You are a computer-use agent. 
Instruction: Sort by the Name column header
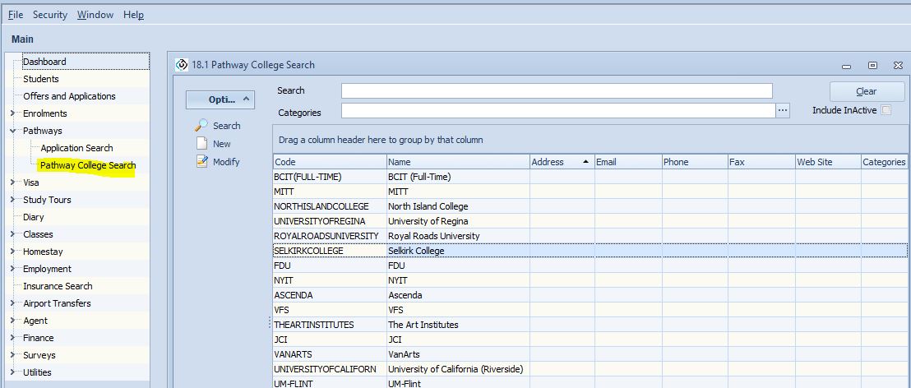(456, 162)
